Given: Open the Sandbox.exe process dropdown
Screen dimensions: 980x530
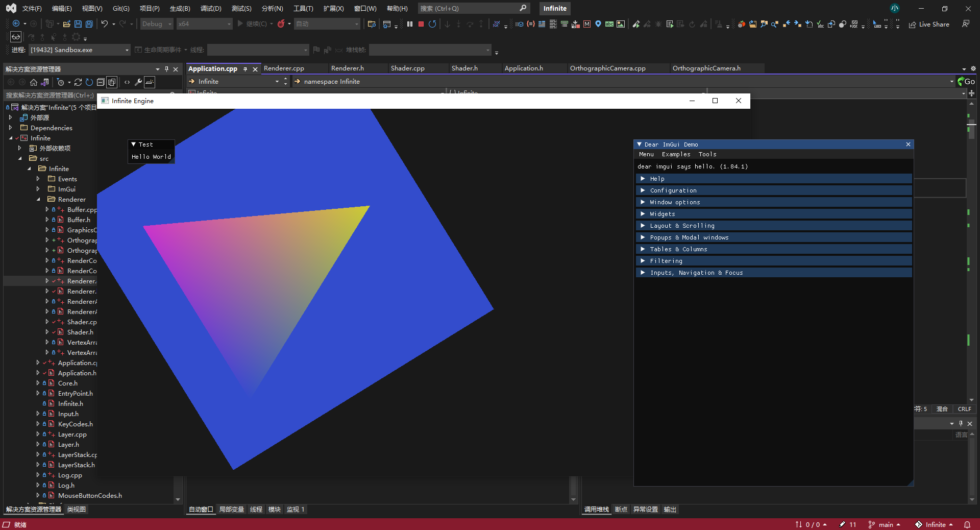Looking at the screenshot, I should [x=127, y=50].
